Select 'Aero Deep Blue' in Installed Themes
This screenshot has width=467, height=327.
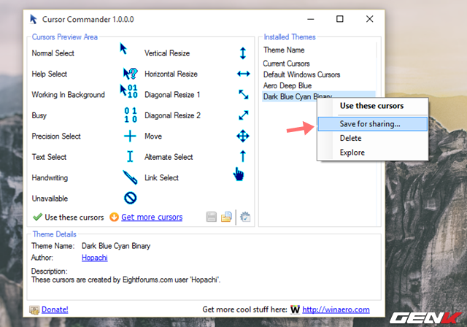[289, 85]
